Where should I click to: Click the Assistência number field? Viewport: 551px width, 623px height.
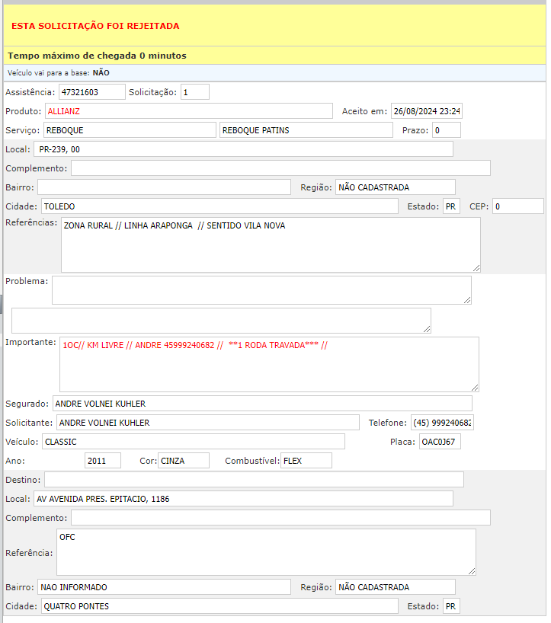pos(91,92)
